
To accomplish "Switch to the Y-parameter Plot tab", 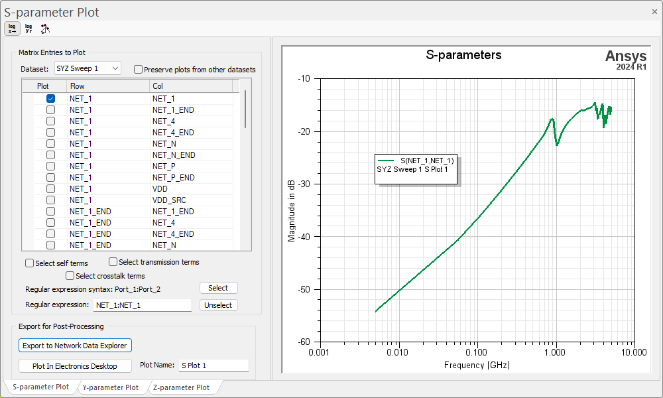I will [x=112, y=386].
